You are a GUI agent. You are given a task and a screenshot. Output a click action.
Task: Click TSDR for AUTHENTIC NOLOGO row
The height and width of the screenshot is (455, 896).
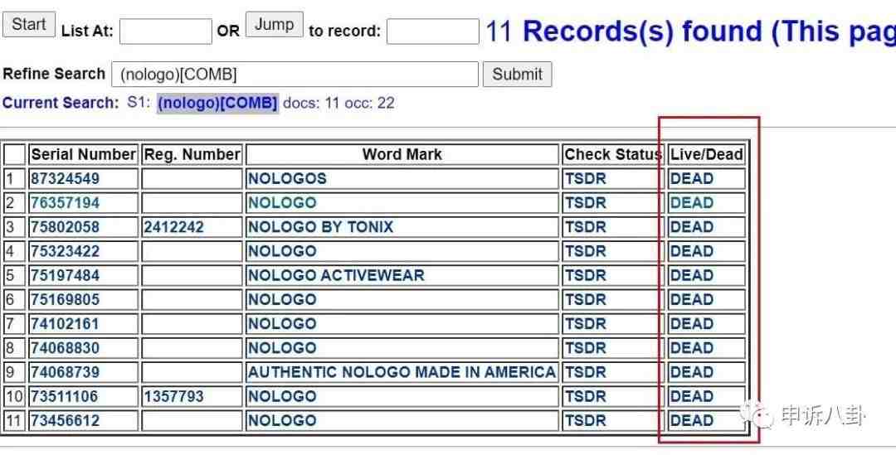pyautogui.click(x=585, y=372)
